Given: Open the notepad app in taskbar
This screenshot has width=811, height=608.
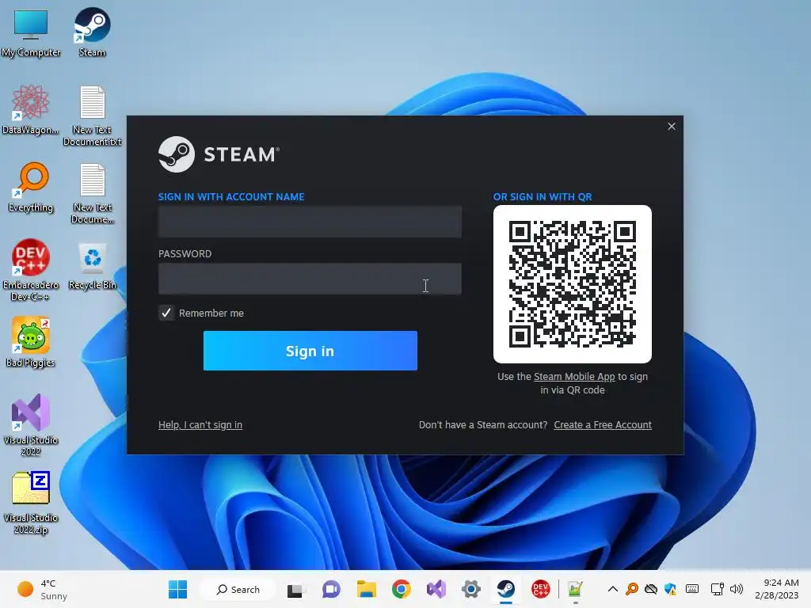Looking at the screenshot, I should point(575,589).
